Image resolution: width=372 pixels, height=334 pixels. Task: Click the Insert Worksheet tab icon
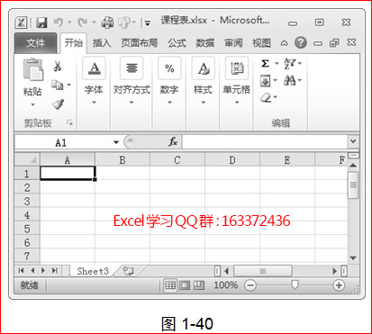[129, 271]
